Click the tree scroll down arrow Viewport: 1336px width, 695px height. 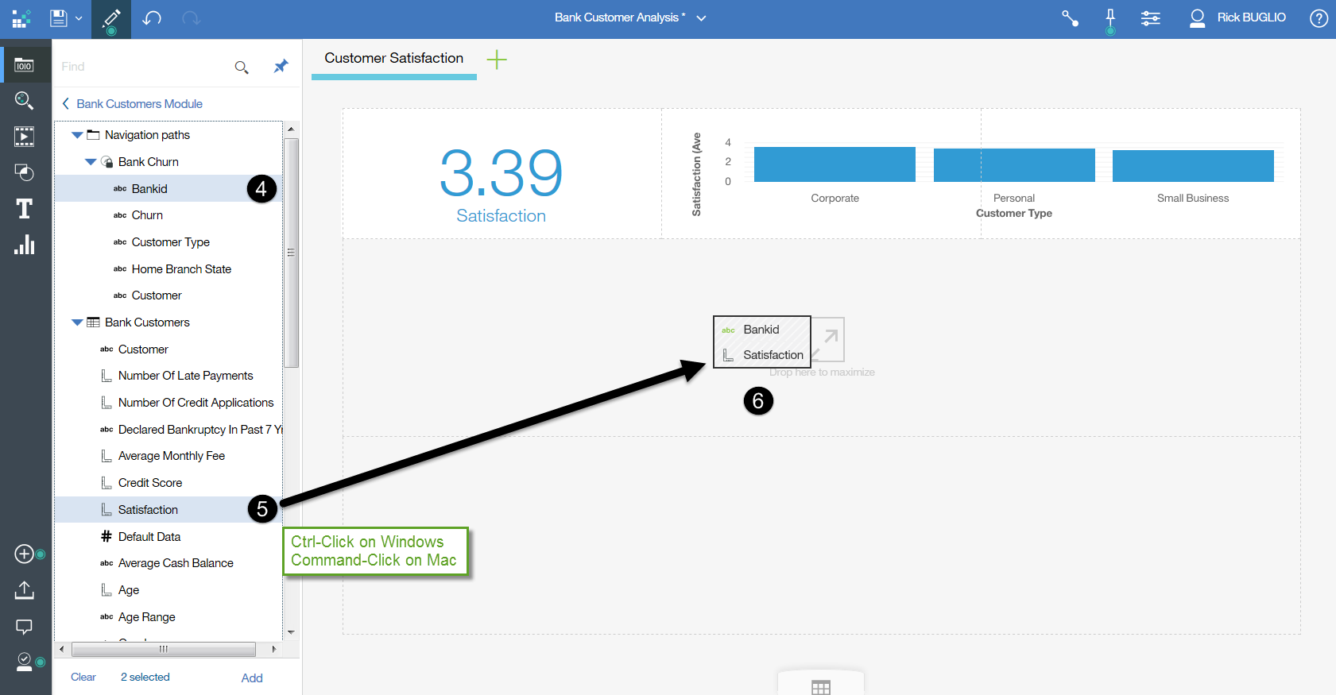pos(291,632)
